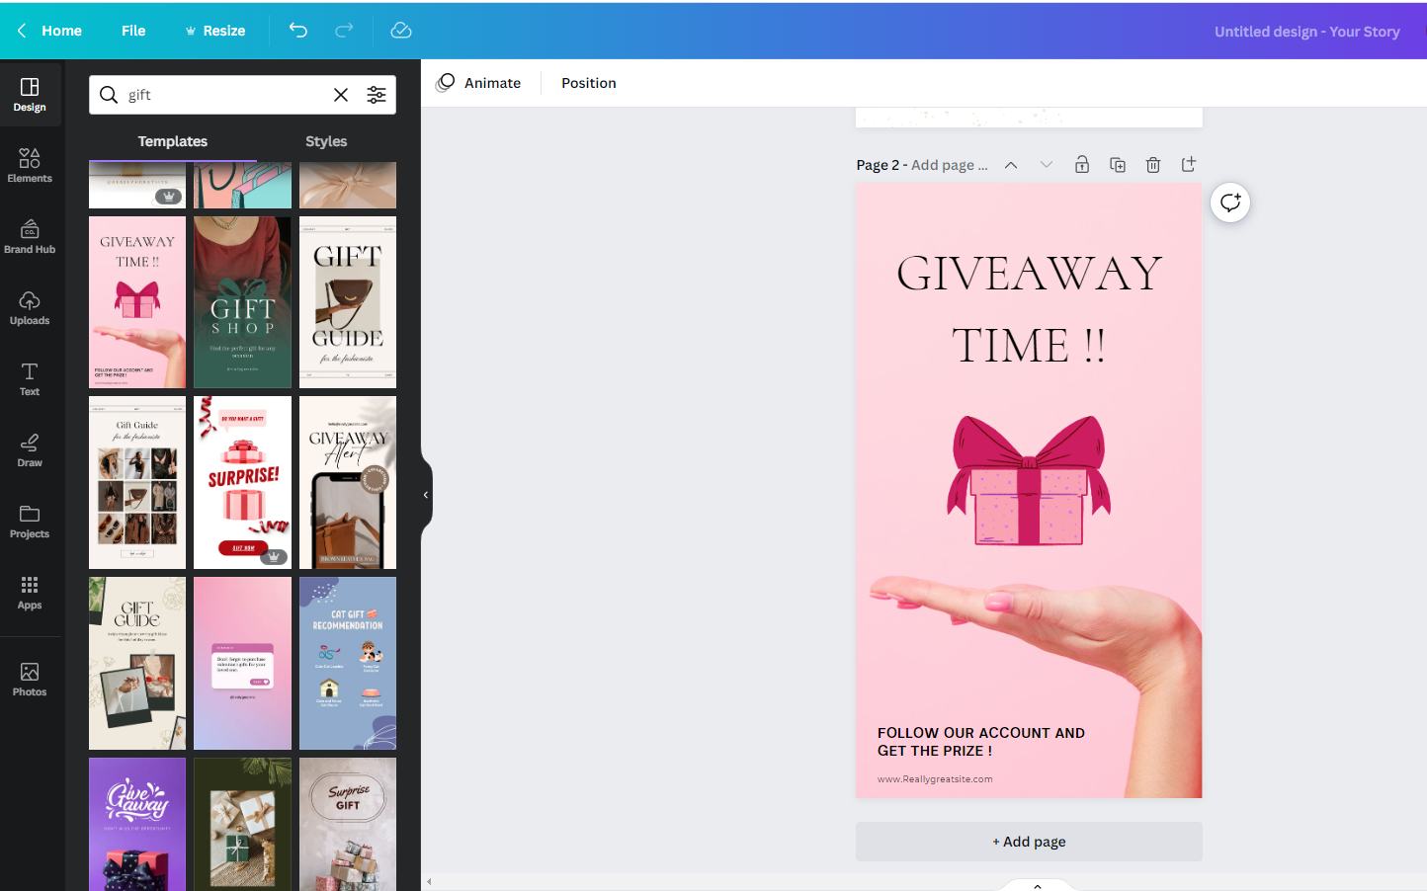
Task: Move page 2 up with the chevron
Action: [x=1011, y=165]
